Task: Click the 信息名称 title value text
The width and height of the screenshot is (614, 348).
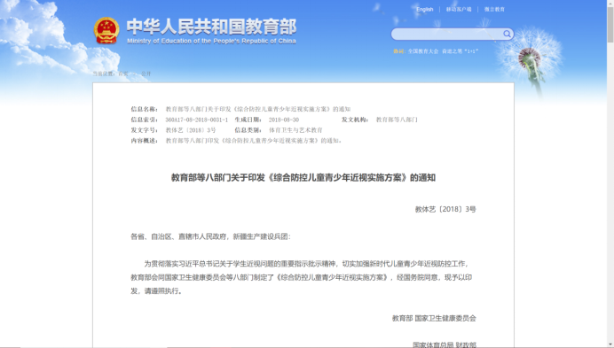Action: [x=257, y=109]
